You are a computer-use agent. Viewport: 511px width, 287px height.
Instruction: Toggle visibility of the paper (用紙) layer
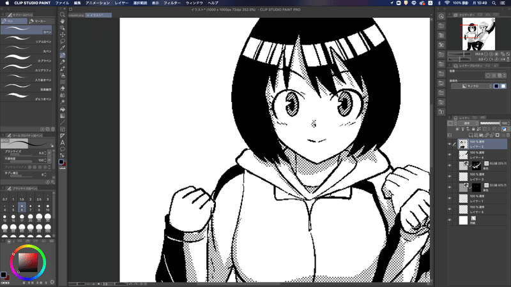(x=450, y=220)
